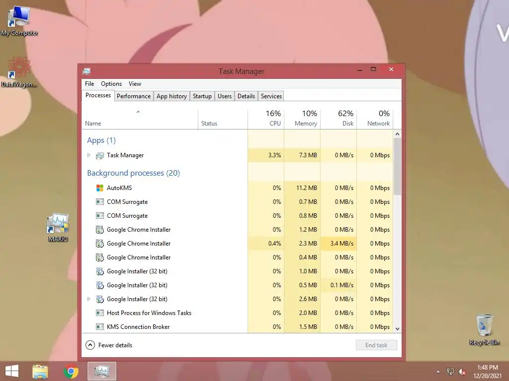The height and width of the screenshot is (381, 509).
Task: Sort by Disk column header
Action: tap(339, 119)
